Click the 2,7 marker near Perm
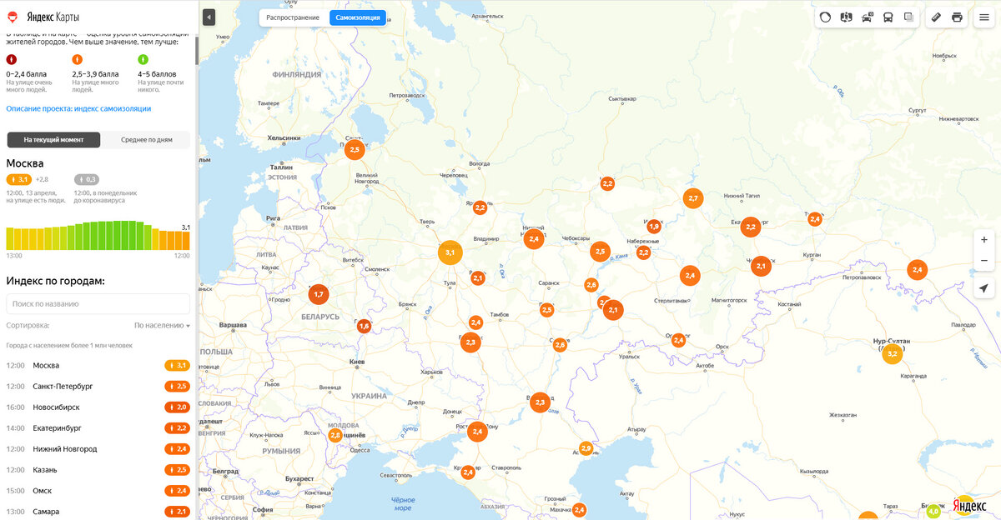The height and width of the screenshot is (520, 1001). 693,198
